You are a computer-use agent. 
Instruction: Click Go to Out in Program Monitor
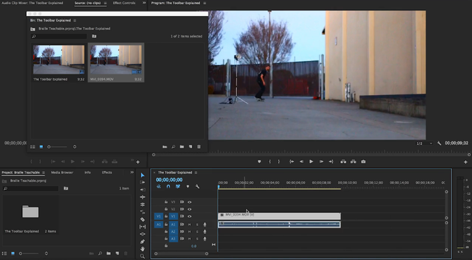coord(331,161)
